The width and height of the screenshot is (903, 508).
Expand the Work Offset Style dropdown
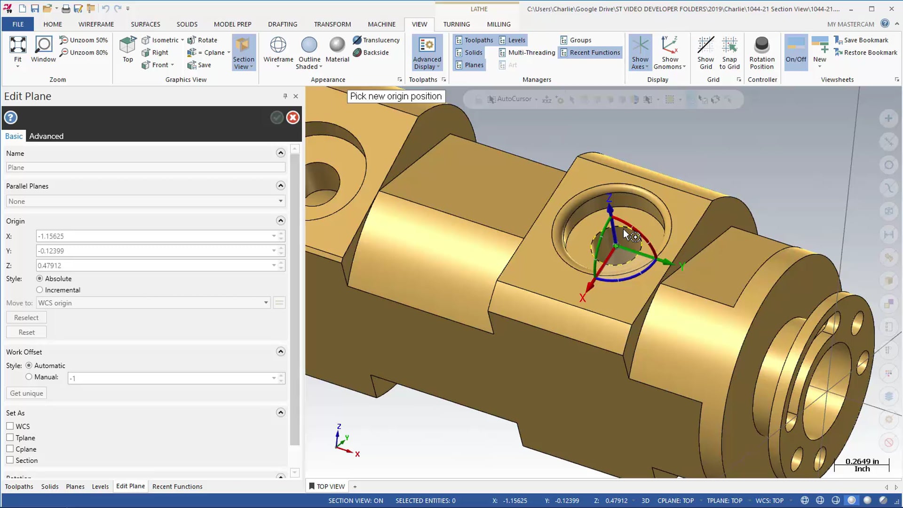coord(274,377)
